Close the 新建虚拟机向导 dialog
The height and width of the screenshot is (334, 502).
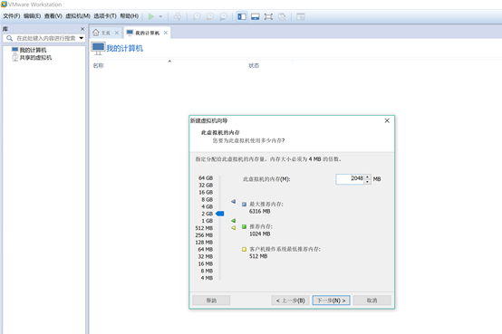[x=387, y=120]
